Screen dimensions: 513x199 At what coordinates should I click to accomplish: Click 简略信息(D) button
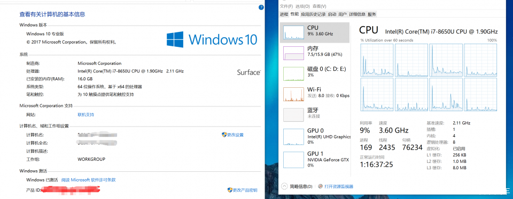(301, 187)
